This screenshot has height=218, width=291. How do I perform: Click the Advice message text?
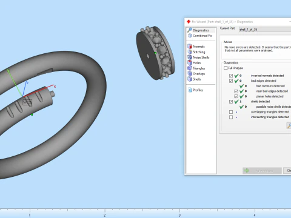tap(258, 48)
